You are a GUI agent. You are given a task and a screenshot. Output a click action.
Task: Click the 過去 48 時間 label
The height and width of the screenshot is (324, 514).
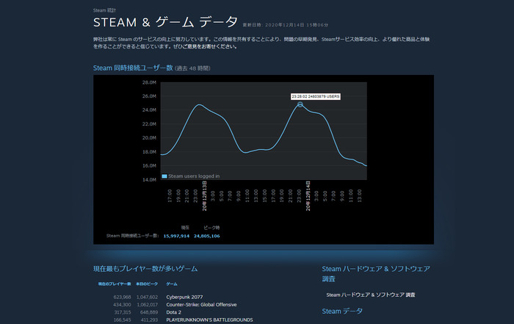[192, 68]
